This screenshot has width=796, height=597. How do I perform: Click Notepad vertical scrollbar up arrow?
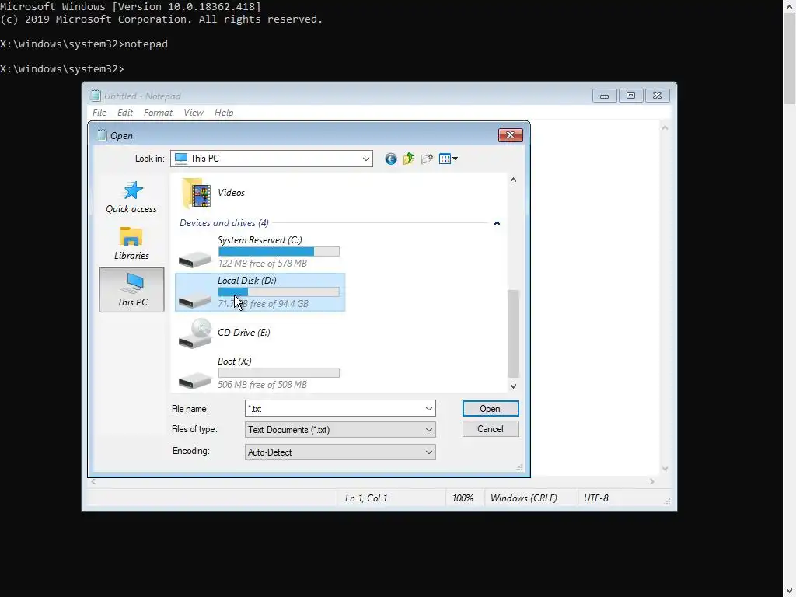pyautogui.click(x=665, y=128)
